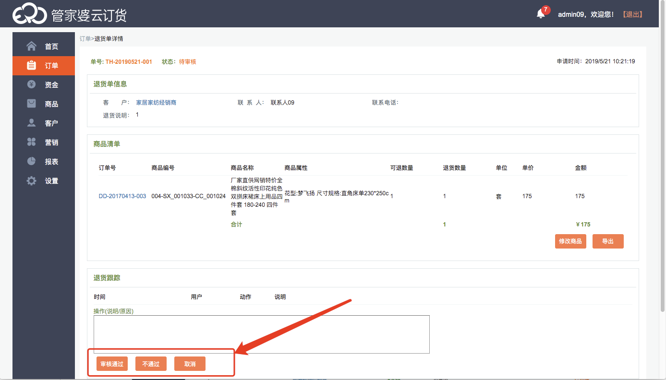
Task: Click the 退货数量 column header
Action: click(454, 168)
